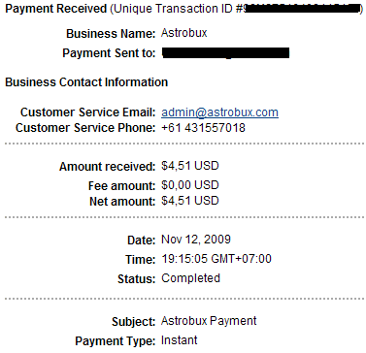Image resolution: width=366 pixels, height=353 pixels.
Task: Click the Nov 12, 2009 date value
Action: coord(196,240)
